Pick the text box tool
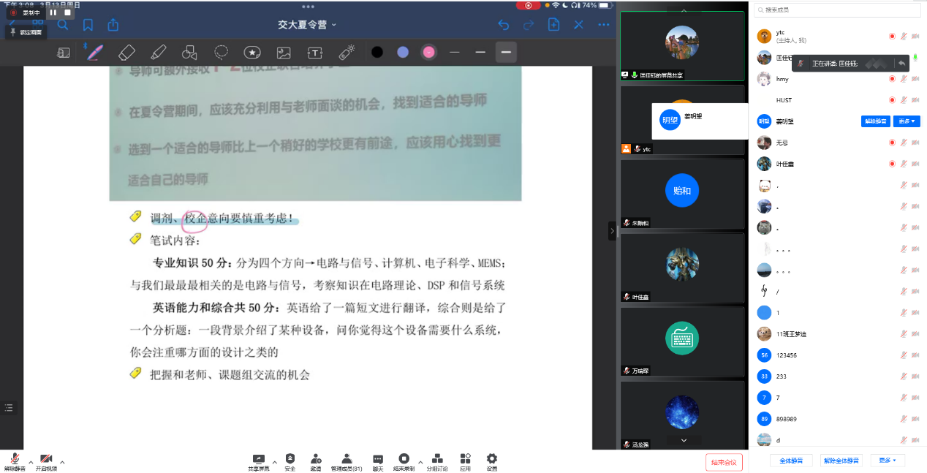 click(x=314, y=52)
